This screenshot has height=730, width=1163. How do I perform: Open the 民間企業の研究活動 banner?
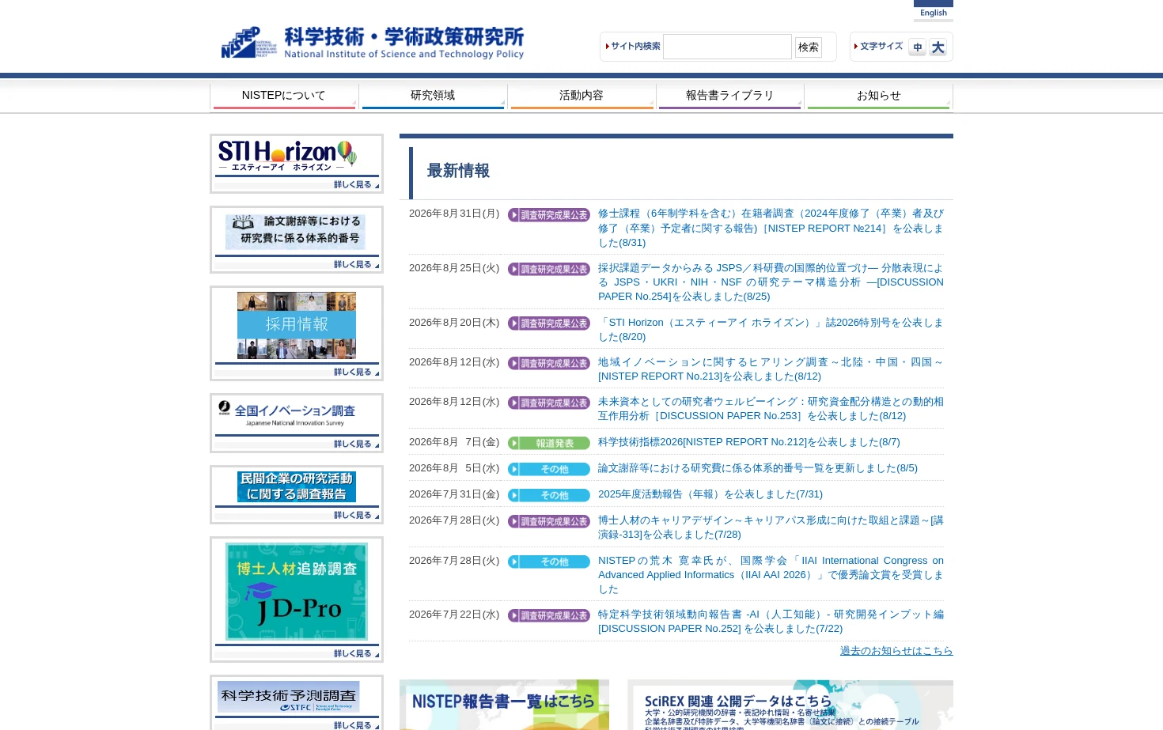coord(297,486)
